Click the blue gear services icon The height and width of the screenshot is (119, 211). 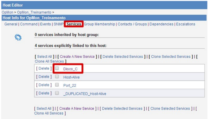[18, 38]
